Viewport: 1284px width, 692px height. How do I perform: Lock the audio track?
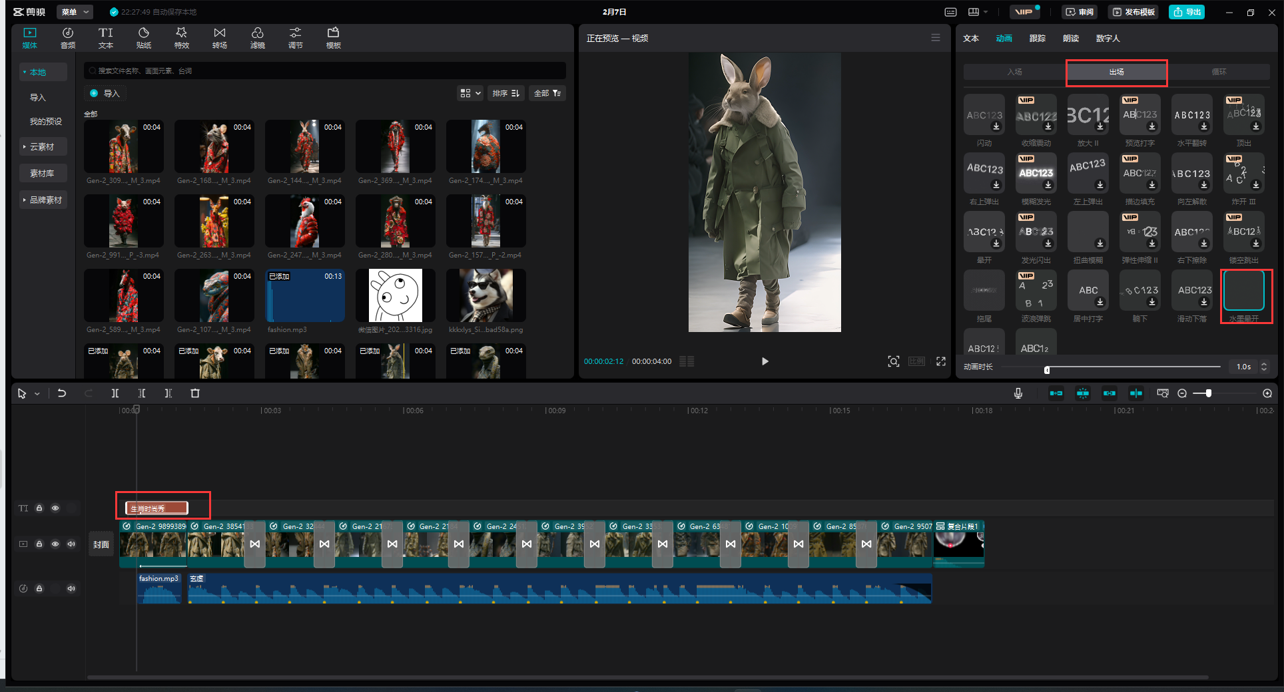pos(39,588)
